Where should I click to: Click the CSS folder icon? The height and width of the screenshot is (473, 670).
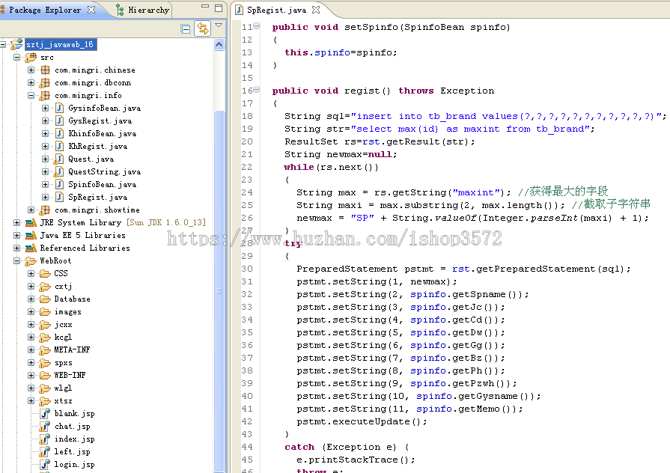point(45,273)
